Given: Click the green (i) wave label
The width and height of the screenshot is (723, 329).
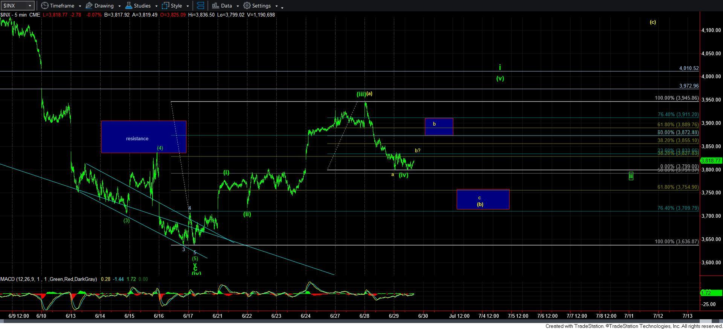Looking at the screenshot, I should pos(226,173).
